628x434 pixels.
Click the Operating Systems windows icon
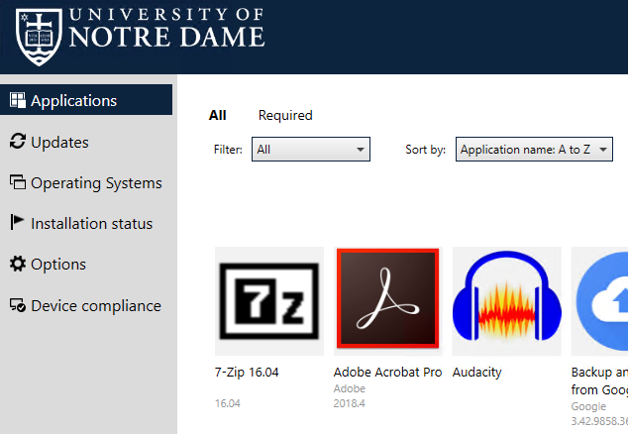pyautogui.click(x=17, y=182)
